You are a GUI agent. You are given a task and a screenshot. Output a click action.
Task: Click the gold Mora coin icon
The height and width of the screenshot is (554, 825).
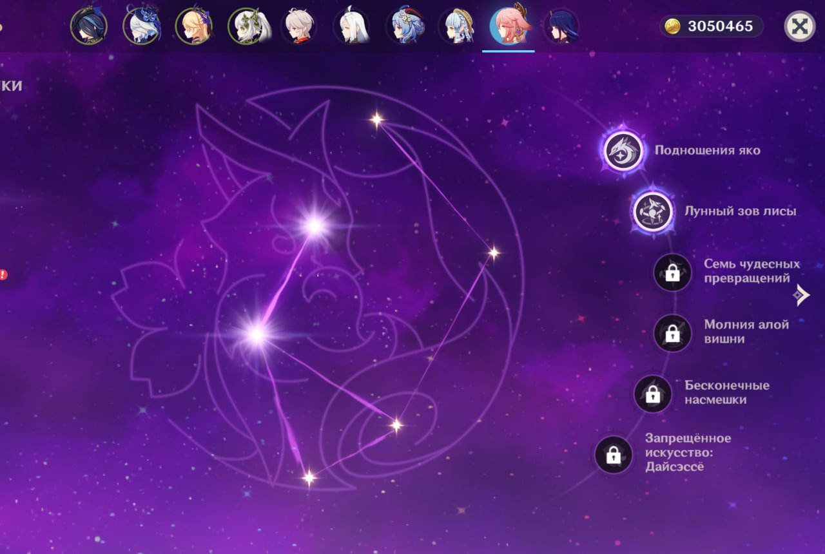(x=673, y=26)
